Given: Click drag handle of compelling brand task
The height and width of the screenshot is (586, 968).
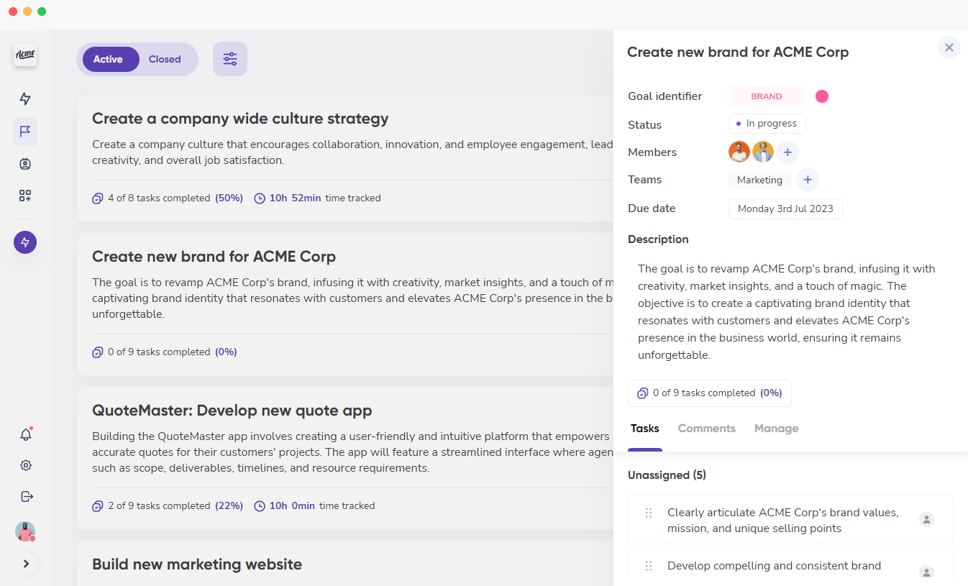Looking at the screenshot, I should click(x=649, y=566).
